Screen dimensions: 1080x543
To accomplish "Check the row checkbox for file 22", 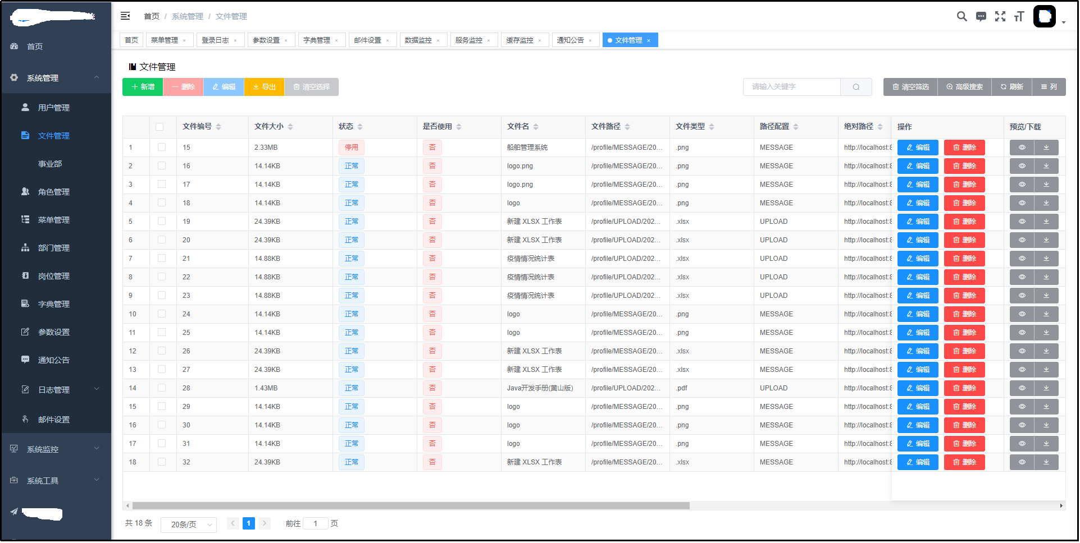I will click(x=162, y=277).
